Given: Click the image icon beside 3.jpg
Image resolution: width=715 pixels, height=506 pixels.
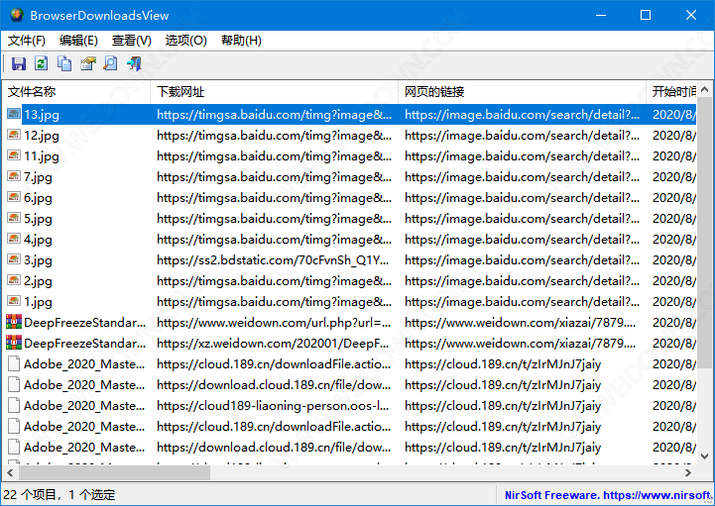Looking at the screenshot, I should (x=14, y=259).
